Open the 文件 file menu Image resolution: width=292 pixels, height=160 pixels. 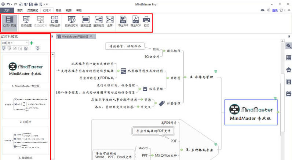click(x=7, y=10)
